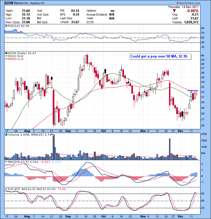Image resolution: width=211 pixels, height=219 pixels.
Task: Click the MACD signal value -0.567
Action: (x=45, y=162)
